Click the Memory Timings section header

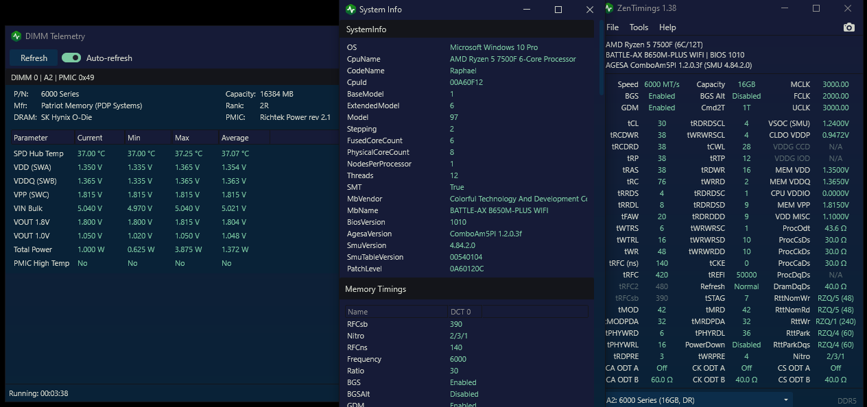(466, 289)
